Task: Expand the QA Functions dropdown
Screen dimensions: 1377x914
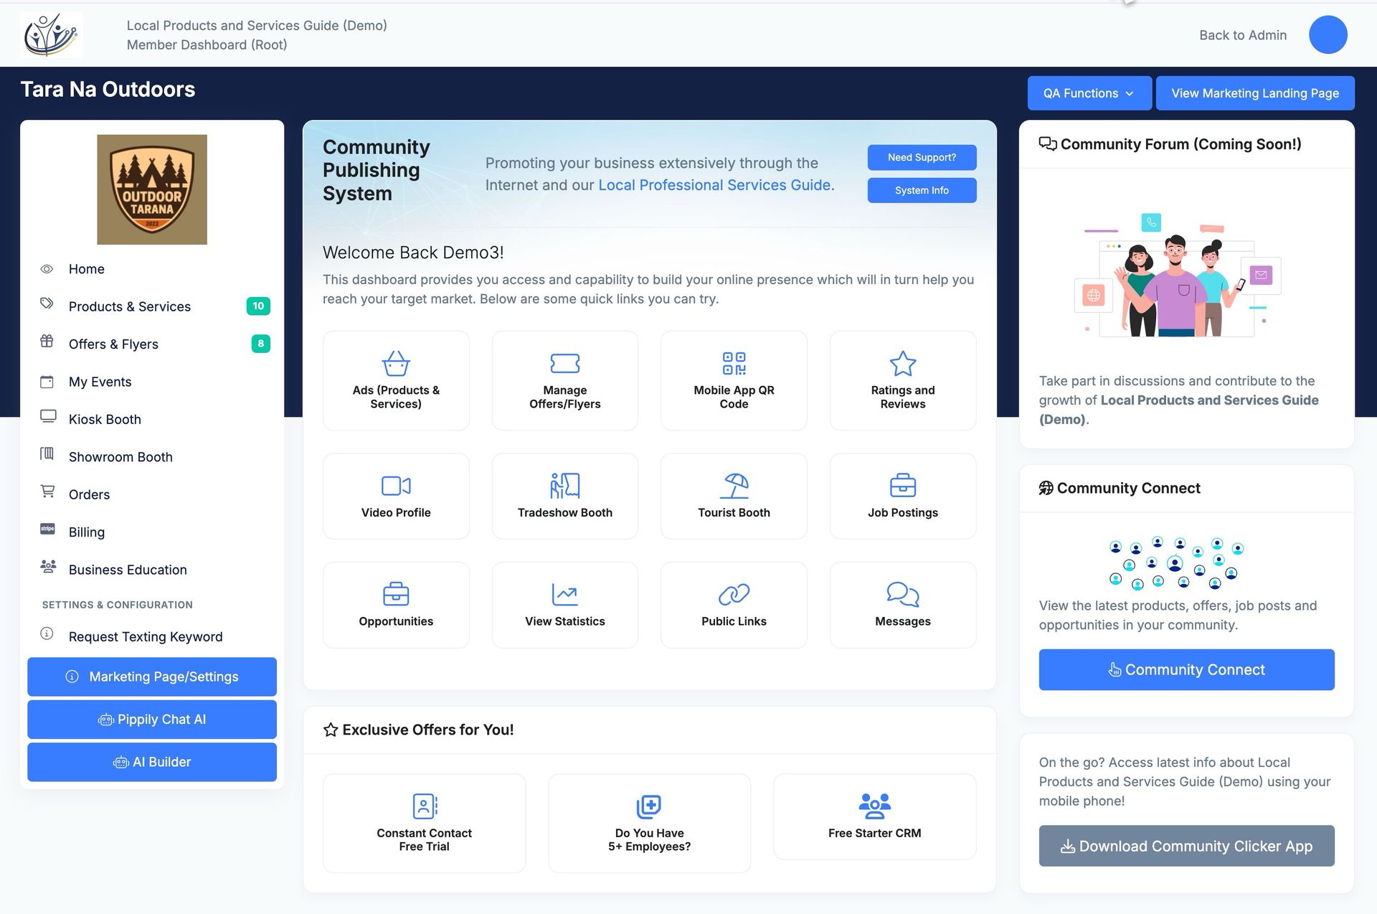Action: point(1089,93)
